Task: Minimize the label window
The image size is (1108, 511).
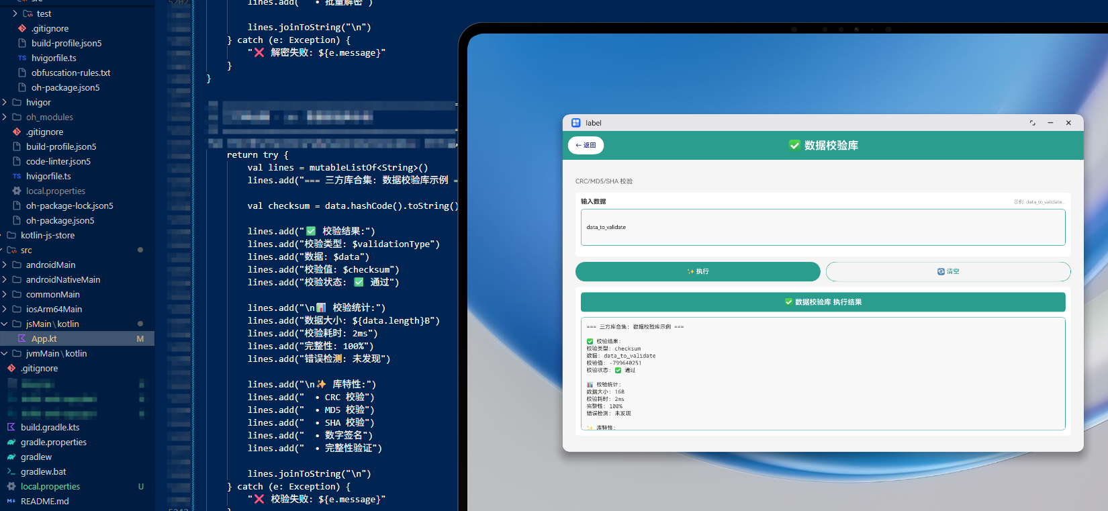Action: pyautogui.click(x=1050, y=123)
